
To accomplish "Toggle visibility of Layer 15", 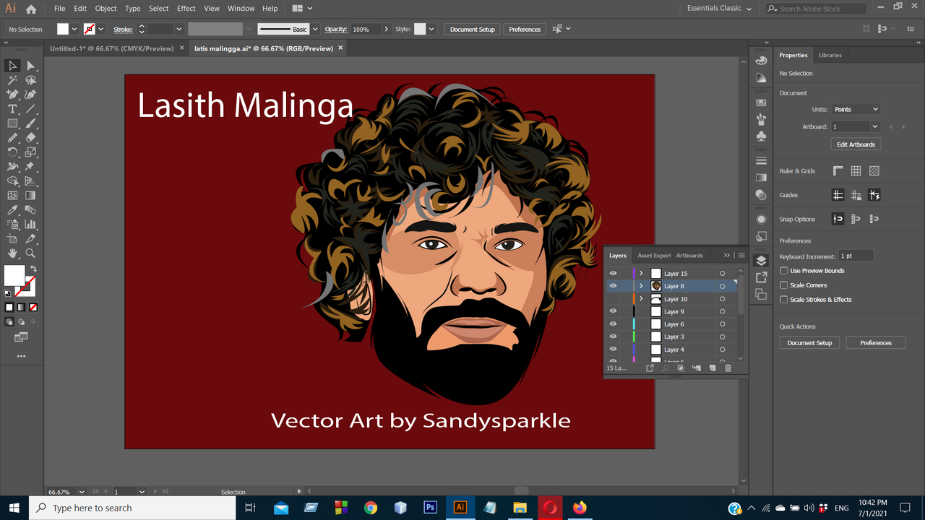I will [613, 274].
